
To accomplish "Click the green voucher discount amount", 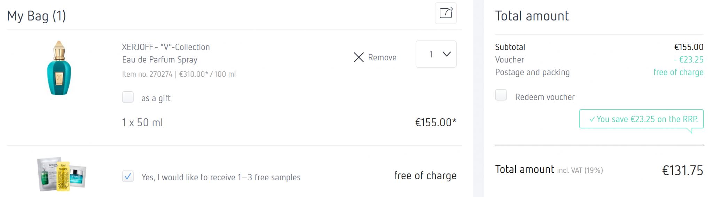I will coord(688,60).
